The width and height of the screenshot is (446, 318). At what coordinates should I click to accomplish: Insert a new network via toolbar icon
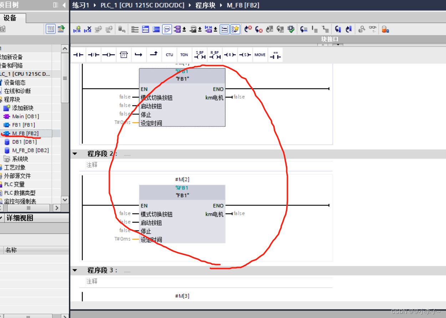click(x=77, y=29)
